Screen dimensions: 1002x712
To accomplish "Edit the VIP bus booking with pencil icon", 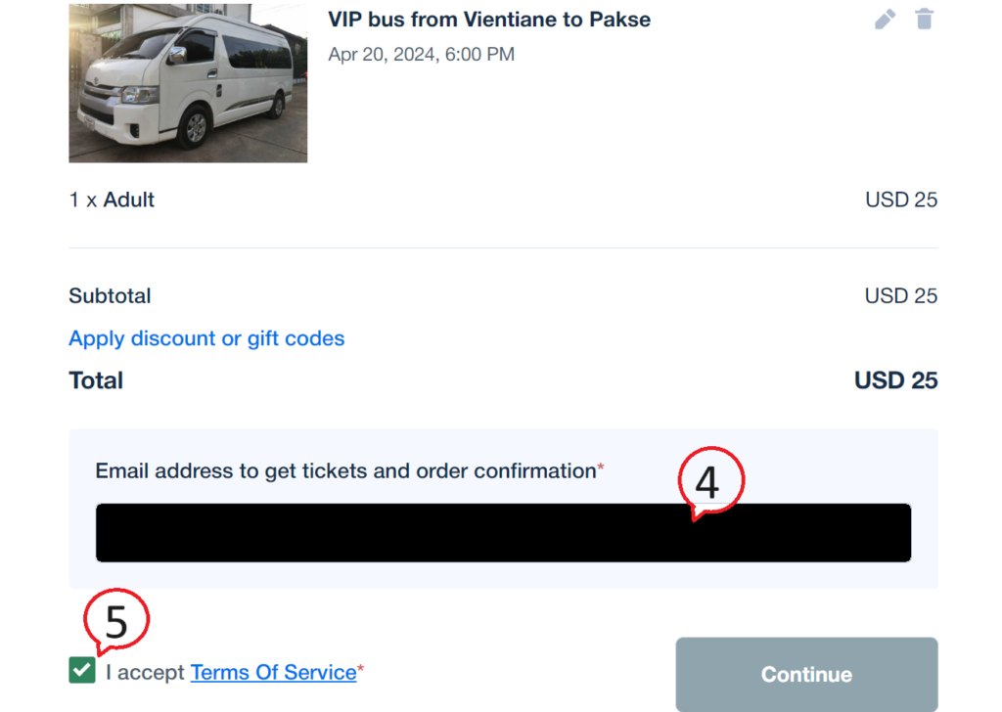I will pos(885,20).
